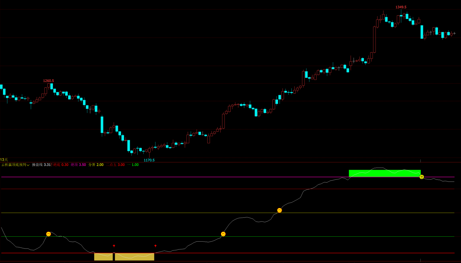Click the 13天 period label
The width and height of the screenshot is (461, 263).
click(x=4, y=160)
